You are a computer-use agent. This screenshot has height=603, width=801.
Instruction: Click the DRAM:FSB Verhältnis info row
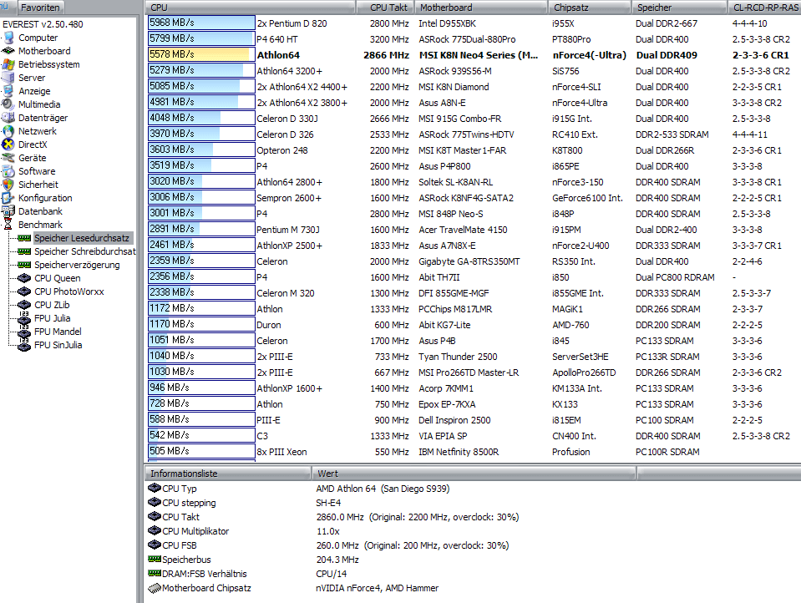click(x=472, y=574)
